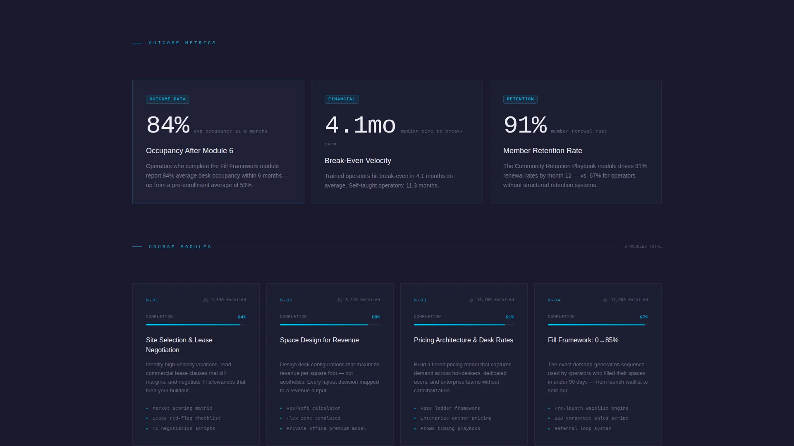This screenshot has height=446, width=794.
Task: Click the 9,840 enrolled count
Action: [x=229, y=300]
